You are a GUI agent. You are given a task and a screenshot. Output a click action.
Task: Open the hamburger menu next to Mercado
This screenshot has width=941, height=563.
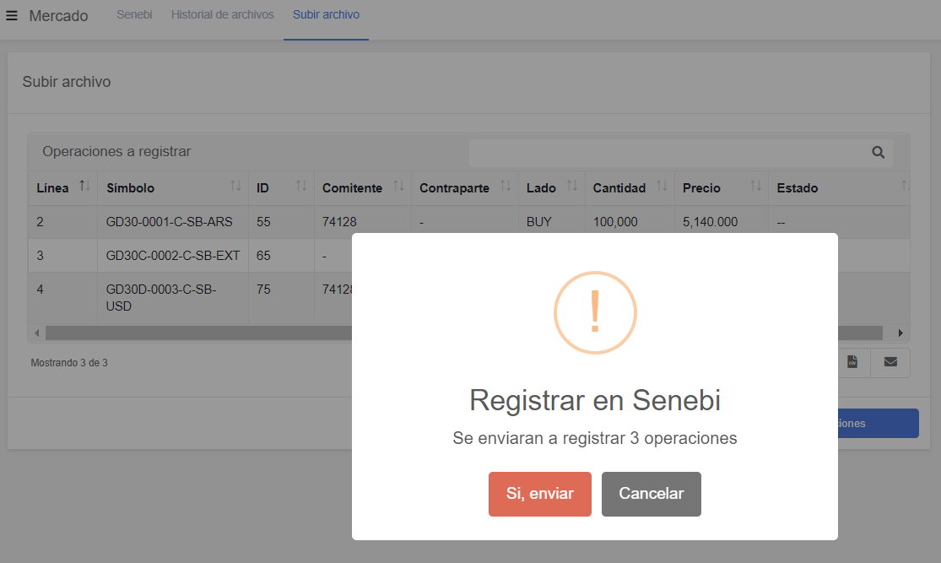coord(12,15)
